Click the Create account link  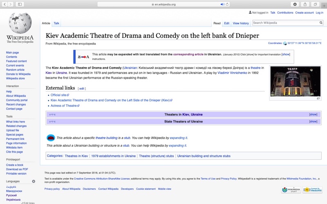304,13
